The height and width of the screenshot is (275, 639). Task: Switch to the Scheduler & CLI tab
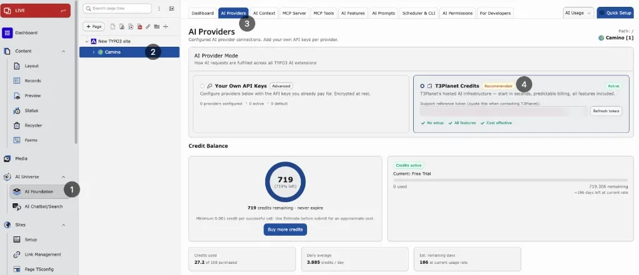pyautogui.click(x=419, y=13)
